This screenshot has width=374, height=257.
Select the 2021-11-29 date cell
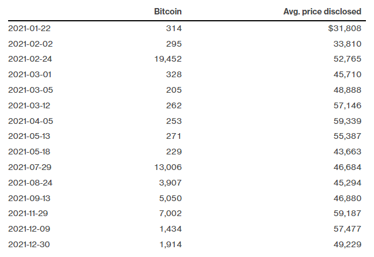pos(28,214)
